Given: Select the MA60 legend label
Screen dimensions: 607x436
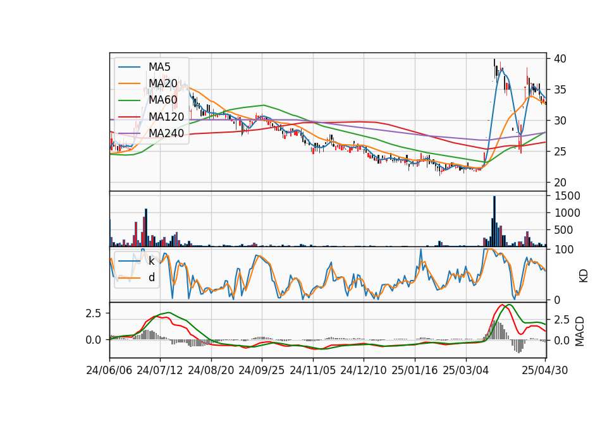Looking at the screenshot, I should (163, 100).
